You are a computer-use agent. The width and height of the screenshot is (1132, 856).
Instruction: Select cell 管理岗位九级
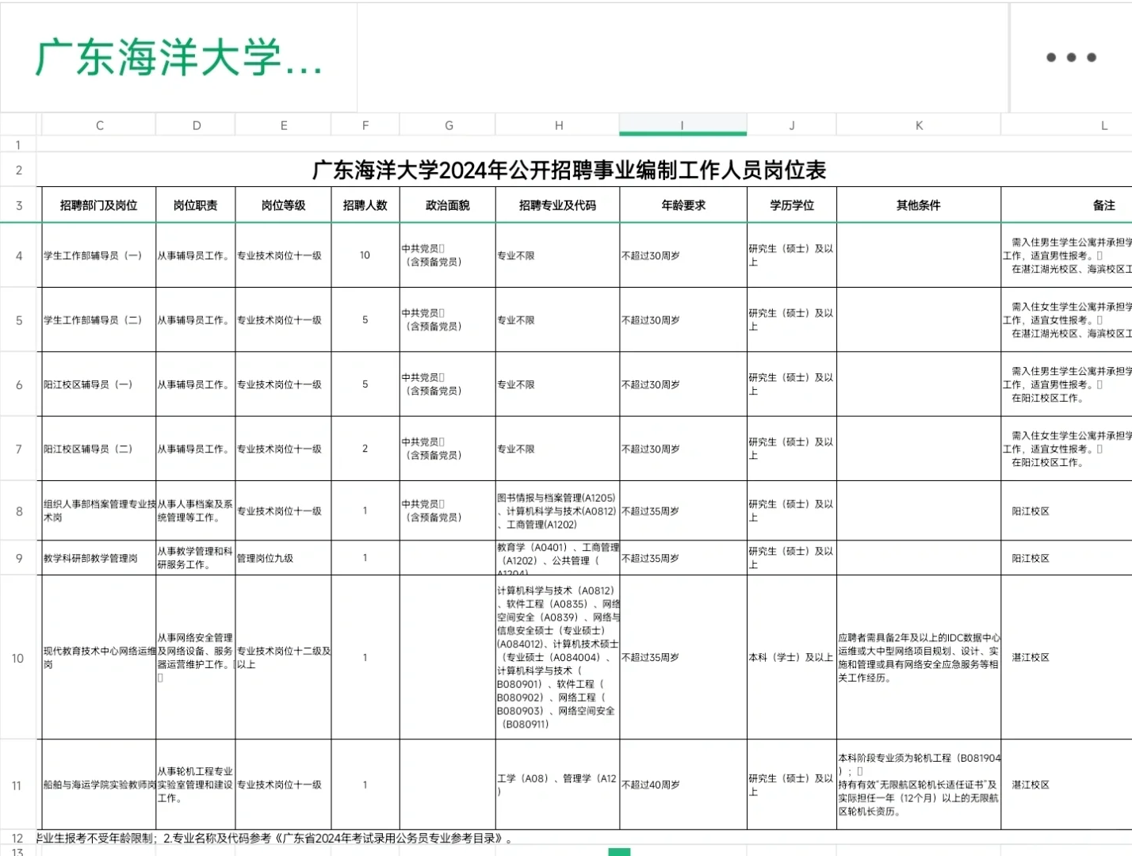click(x=283, y=558)
